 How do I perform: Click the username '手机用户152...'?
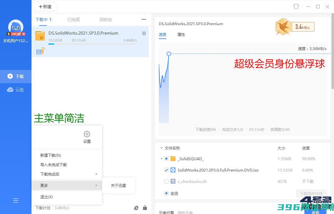[15, 41]
